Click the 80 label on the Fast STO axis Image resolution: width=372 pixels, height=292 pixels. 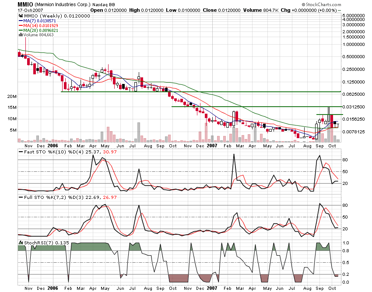click(x=345, y=160)
